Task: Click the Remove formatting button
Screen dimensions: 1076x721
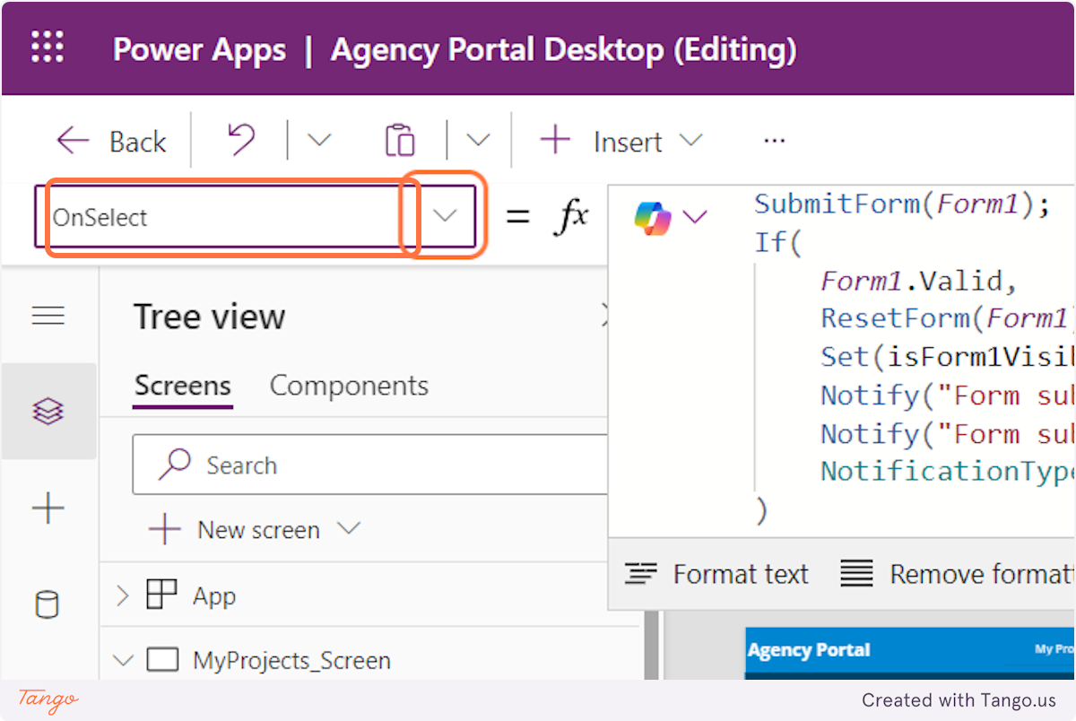Action: 957,574
